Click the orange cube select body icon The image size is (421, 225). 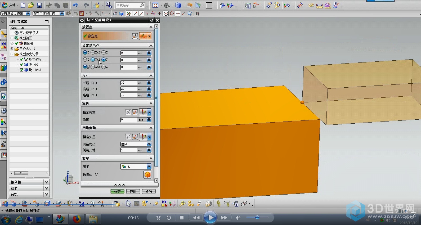[147, 175]
